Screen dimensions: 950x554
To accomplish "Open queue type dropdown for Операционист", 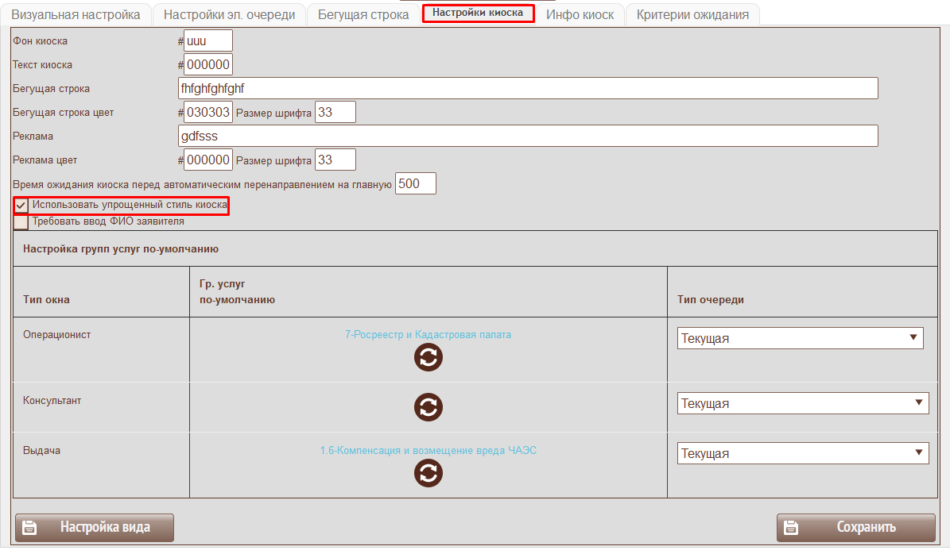I will point(800,338).
